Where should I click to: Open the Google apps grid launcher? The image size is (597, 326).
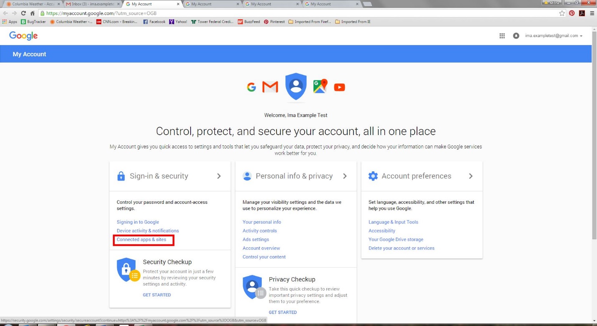[502, 36]
